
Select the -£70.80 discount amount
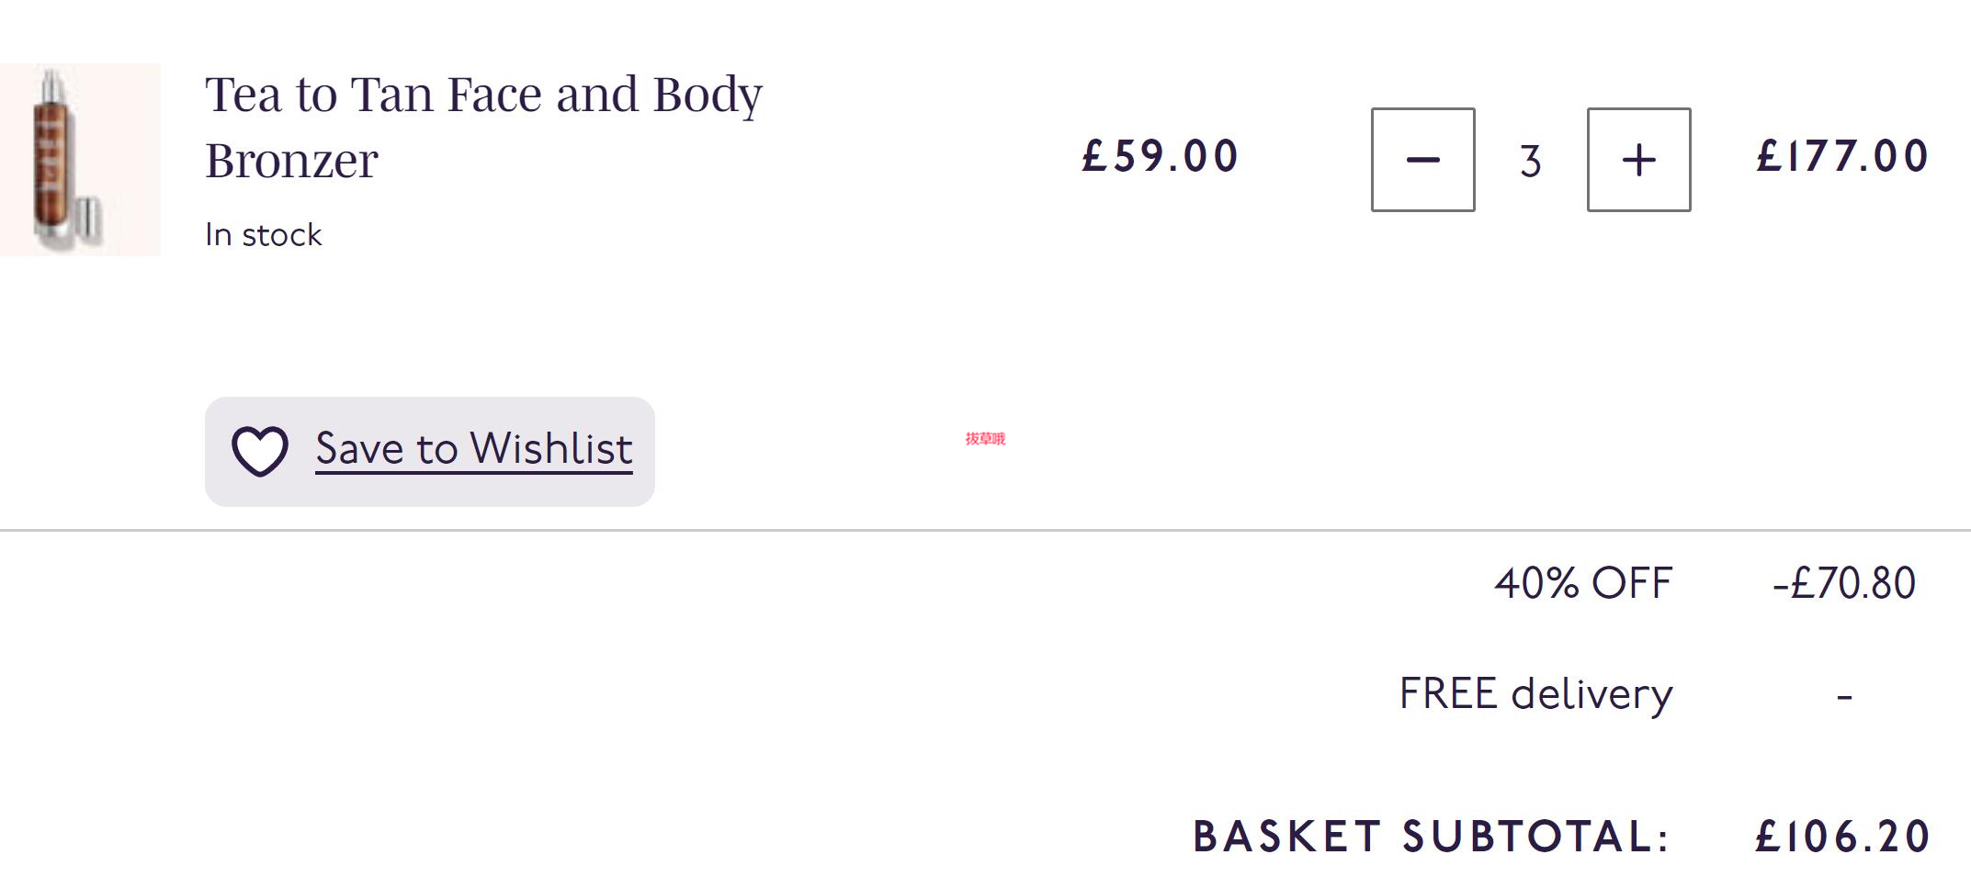(x=1844, y=583)
